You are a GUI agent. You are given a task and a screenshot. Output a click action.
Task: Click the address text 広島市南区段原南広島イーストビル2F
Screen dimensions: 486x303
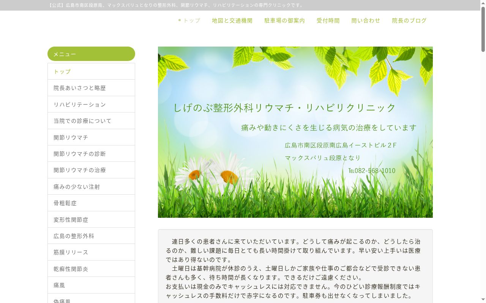tap(341, 145)
